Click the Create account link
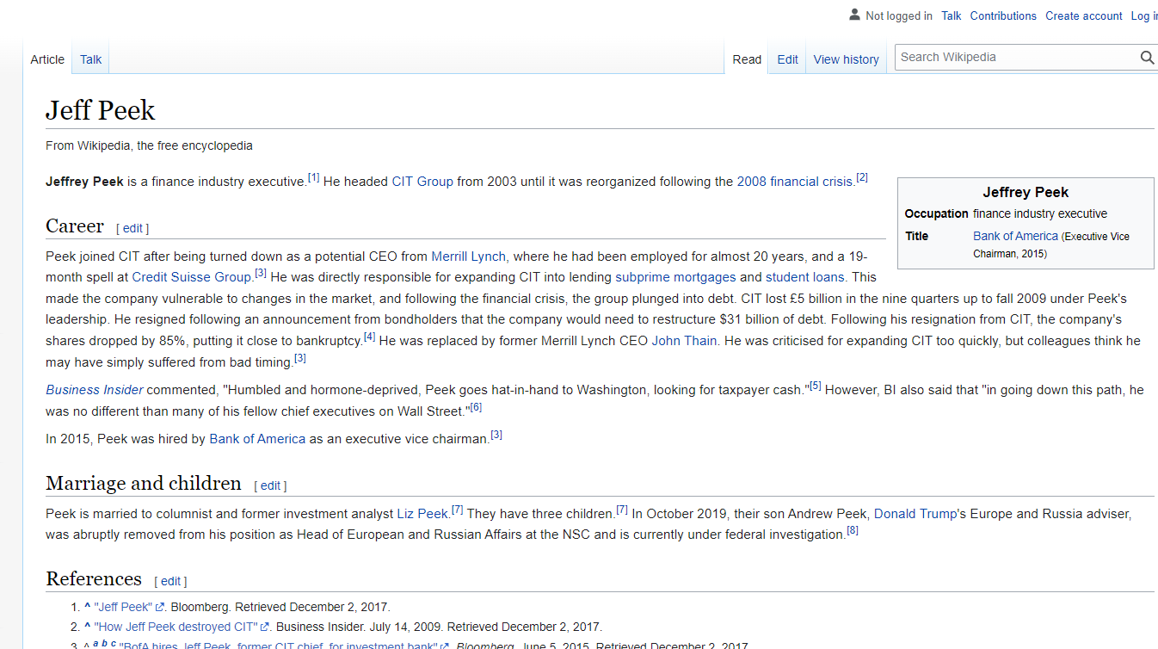 (1084, 15)
